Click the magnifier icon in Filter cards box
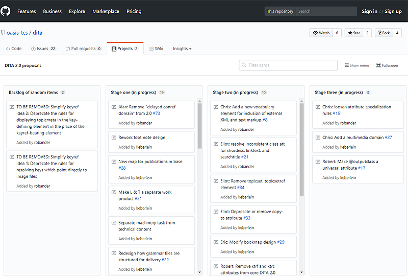Screen dimensions: 408x276 tap(244, 65)
